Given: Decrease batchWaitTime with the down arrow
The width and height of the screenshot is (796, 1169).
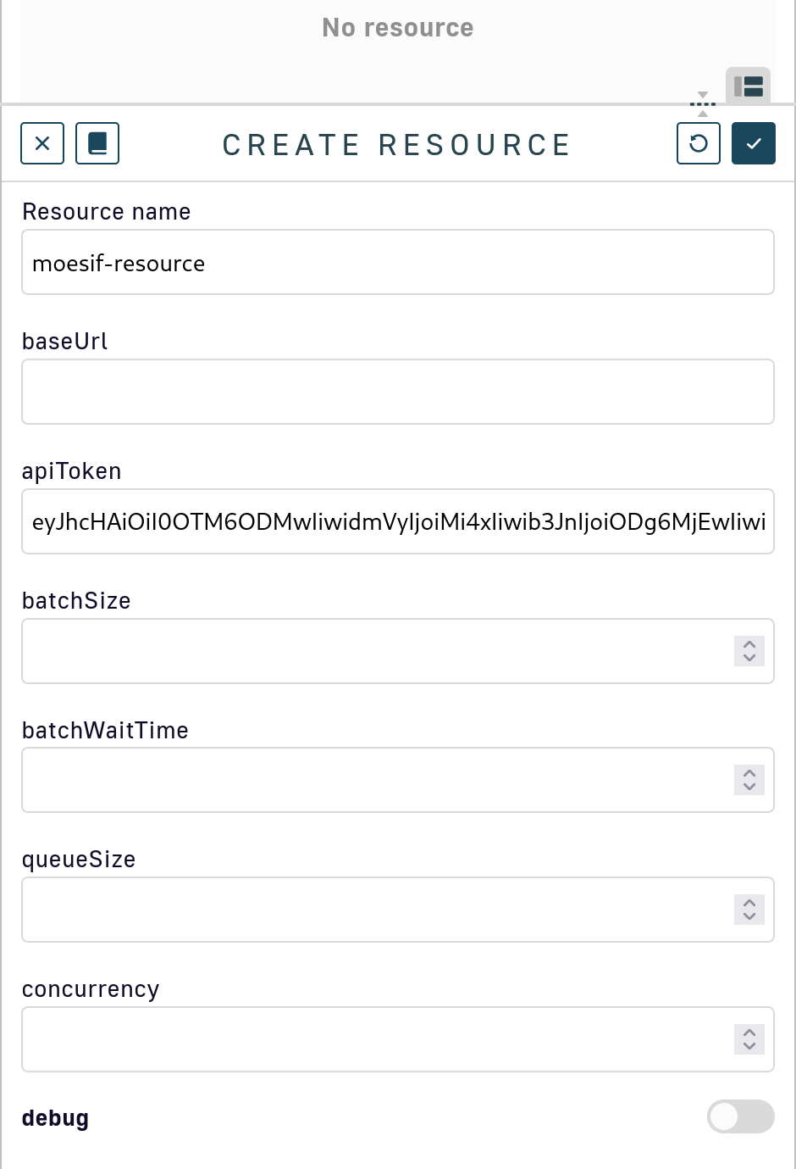Looking at the screenshot, I should click(749, 788).
